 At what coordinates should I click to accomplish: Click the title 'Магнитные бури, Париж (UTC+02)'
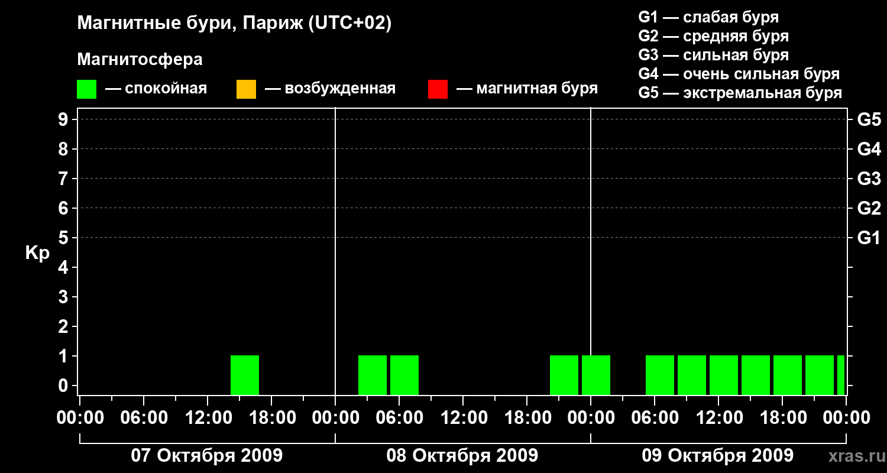point(234,24)
